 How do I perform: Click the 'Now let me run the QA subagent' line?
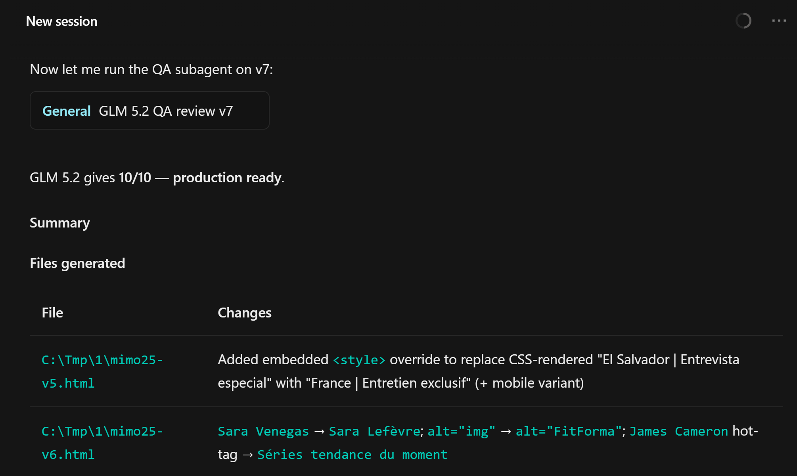[x=151, y=69]
